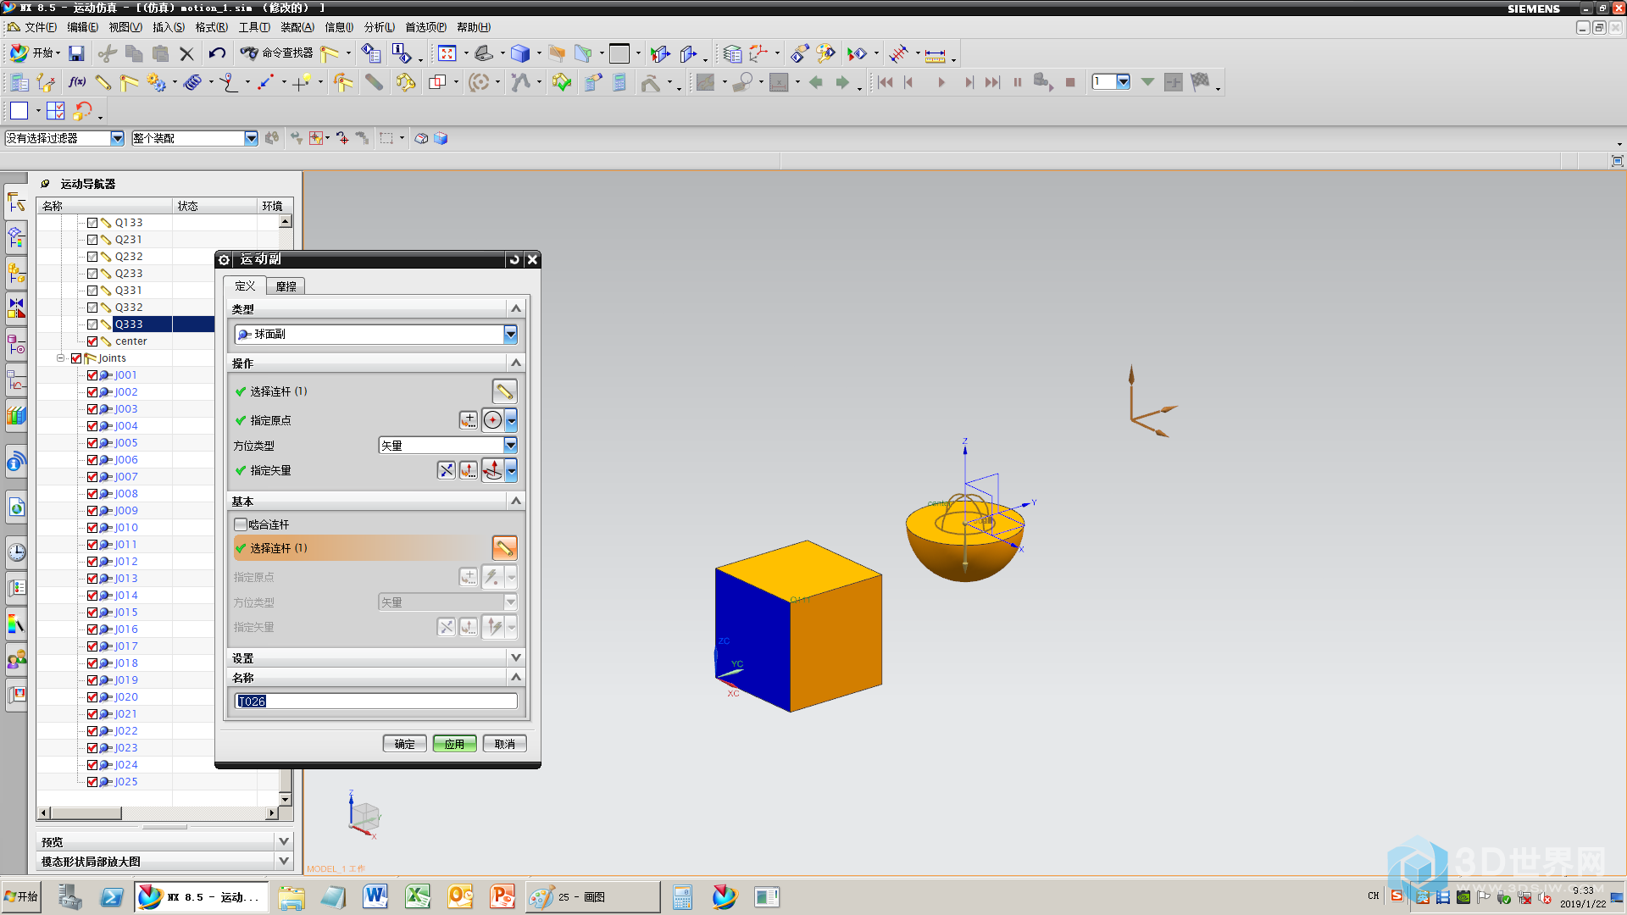Click the gear icon in 运动副 dialog title
The image size is (1627, 915).
tap(225, 259)
